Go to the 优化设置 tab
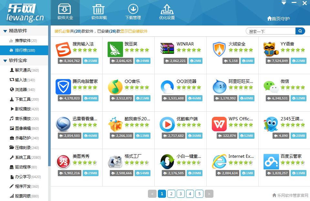Screen dimensions: 310x201 [167, 13]
